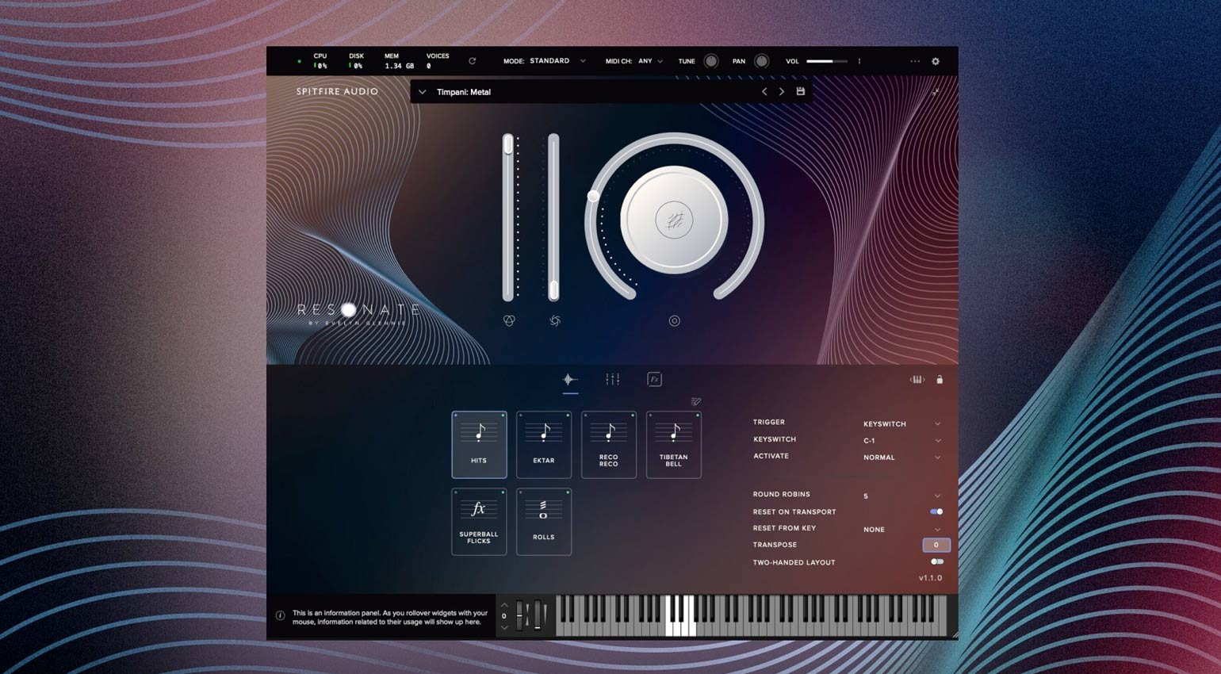Open the three-dot more options menu
Viewport: 1221px width, 674px height.
pyautogui.click(x=915, y=61)
